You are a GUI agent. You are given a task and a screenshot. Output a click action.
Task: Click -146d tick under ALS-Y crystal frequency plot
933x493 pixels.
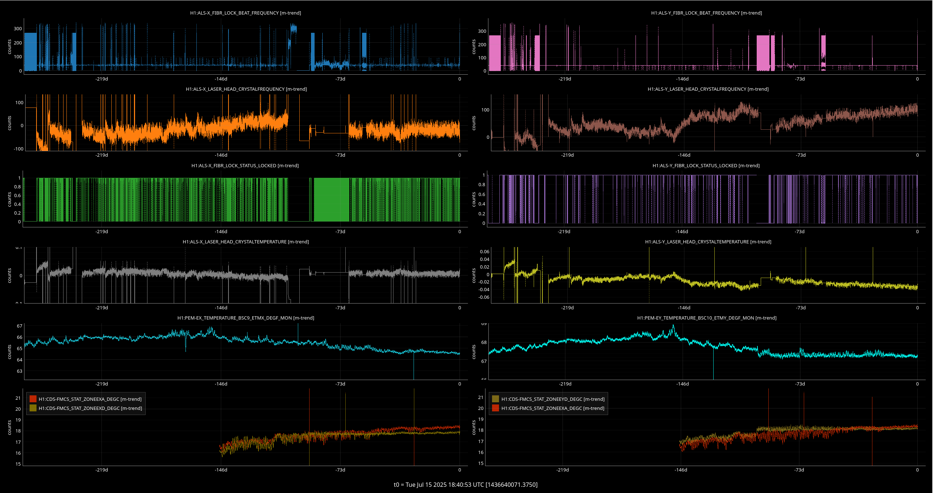tap(684, 155)
